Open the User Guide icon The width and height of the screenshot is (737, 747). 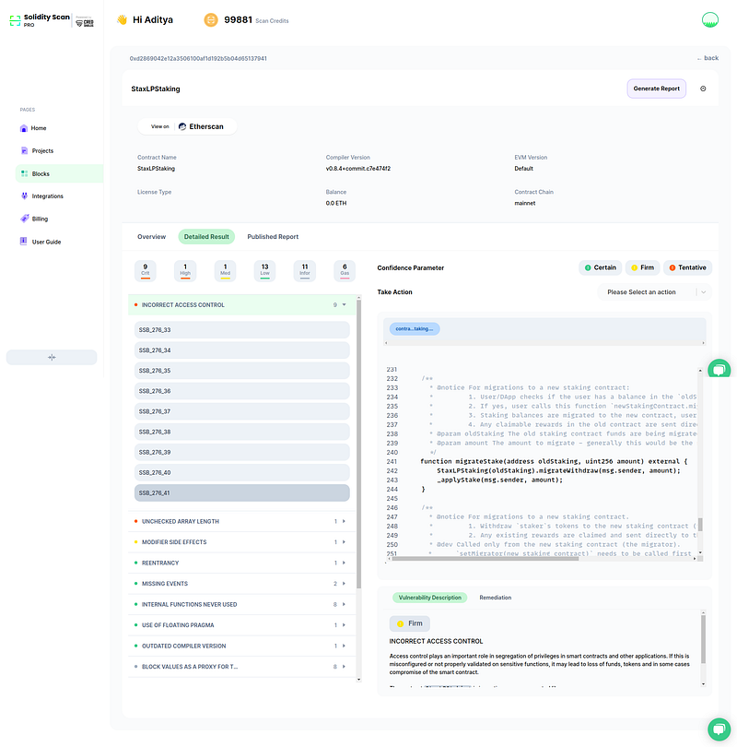(24, 242)
